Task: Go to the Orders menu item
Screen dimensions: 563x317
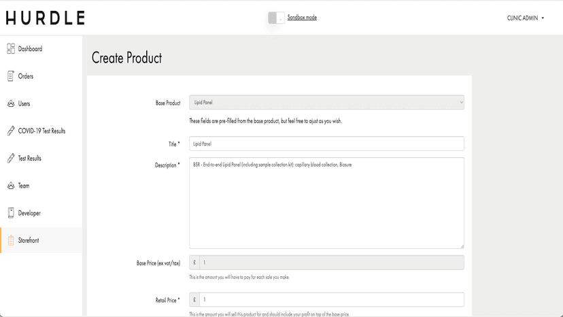Action: (x=25, y=76)
